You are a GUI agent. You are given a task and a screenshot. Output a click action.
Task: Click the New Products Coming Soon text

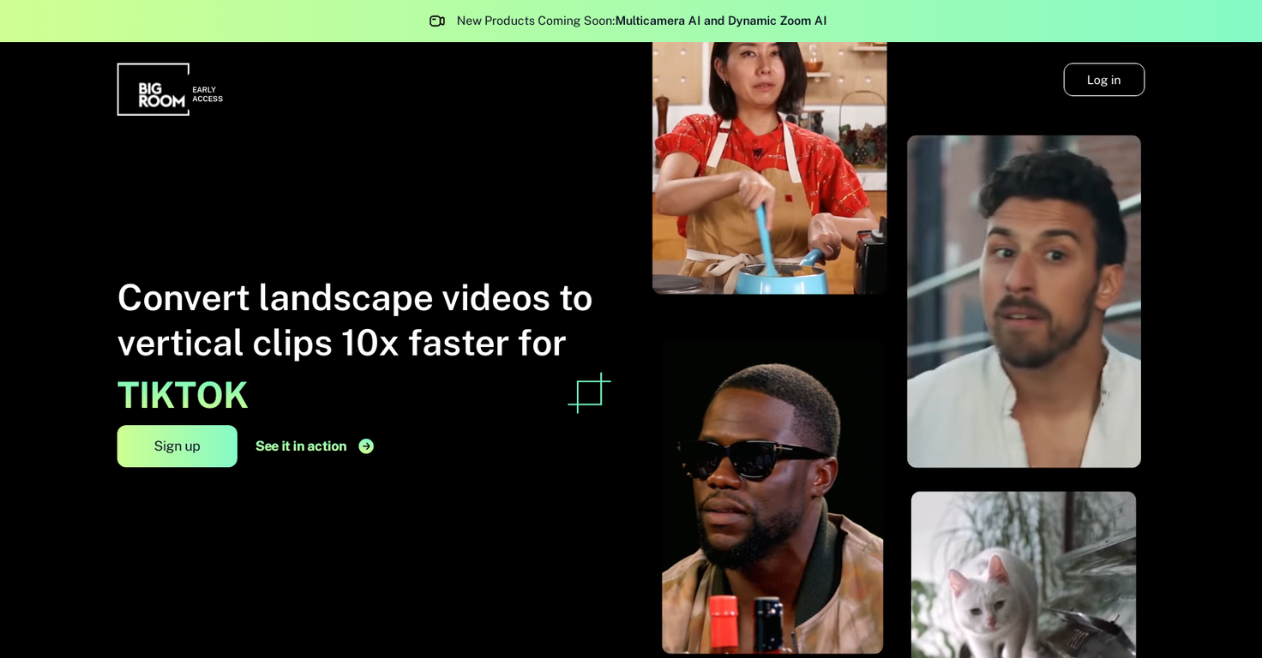coord(536,20)
